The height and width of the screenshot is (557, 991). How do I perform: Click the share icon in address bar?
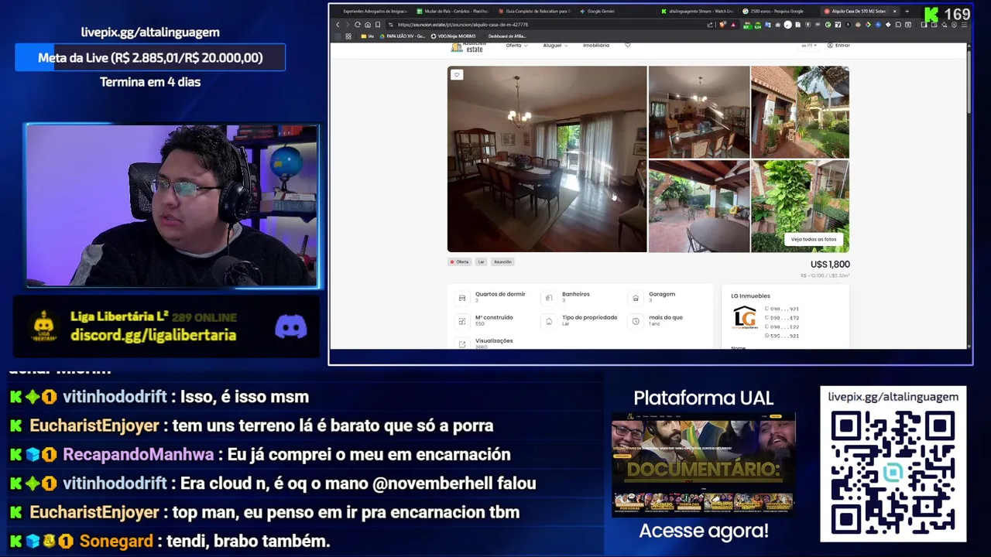pos(711,25)
